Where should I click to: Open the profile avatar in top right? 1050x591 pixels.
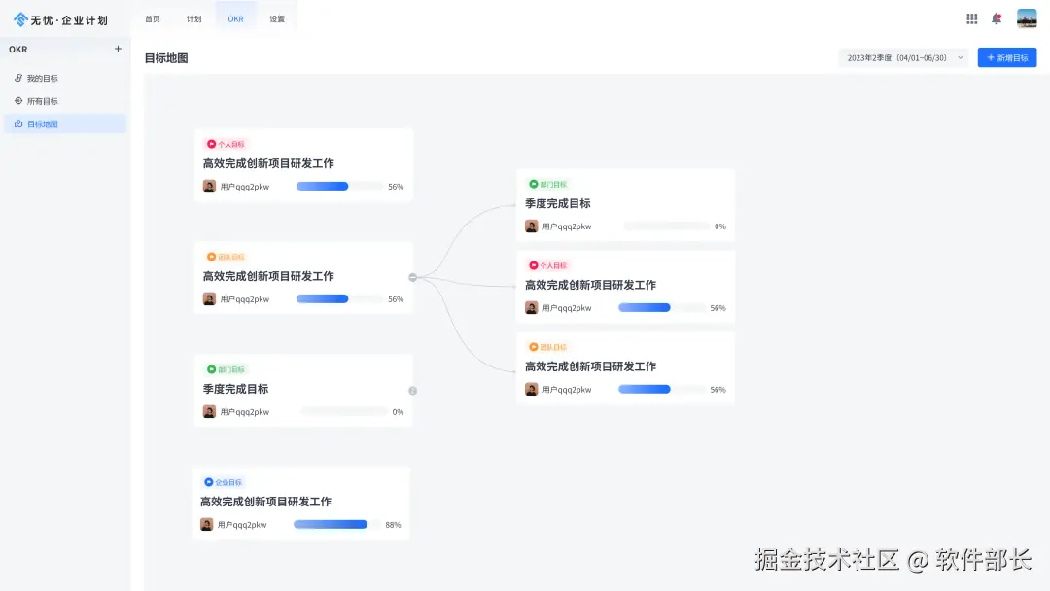[x=1027, y=17]
